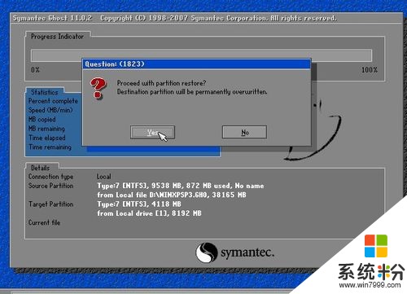This screenshot has height=294, width=407.
Task: Click the Percent complete statistic
Action: pos(53,101)
